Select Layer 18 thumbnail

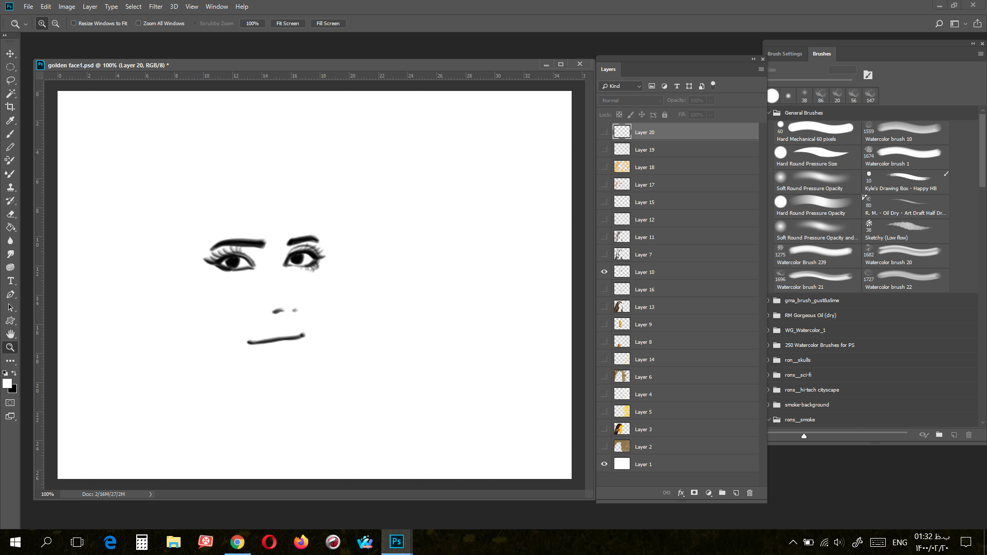pos(622,167)
